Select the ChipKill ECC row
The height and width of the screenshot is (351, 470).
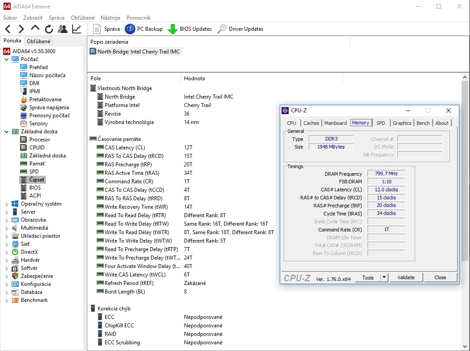pyautogui.click(x=182, y=326)
